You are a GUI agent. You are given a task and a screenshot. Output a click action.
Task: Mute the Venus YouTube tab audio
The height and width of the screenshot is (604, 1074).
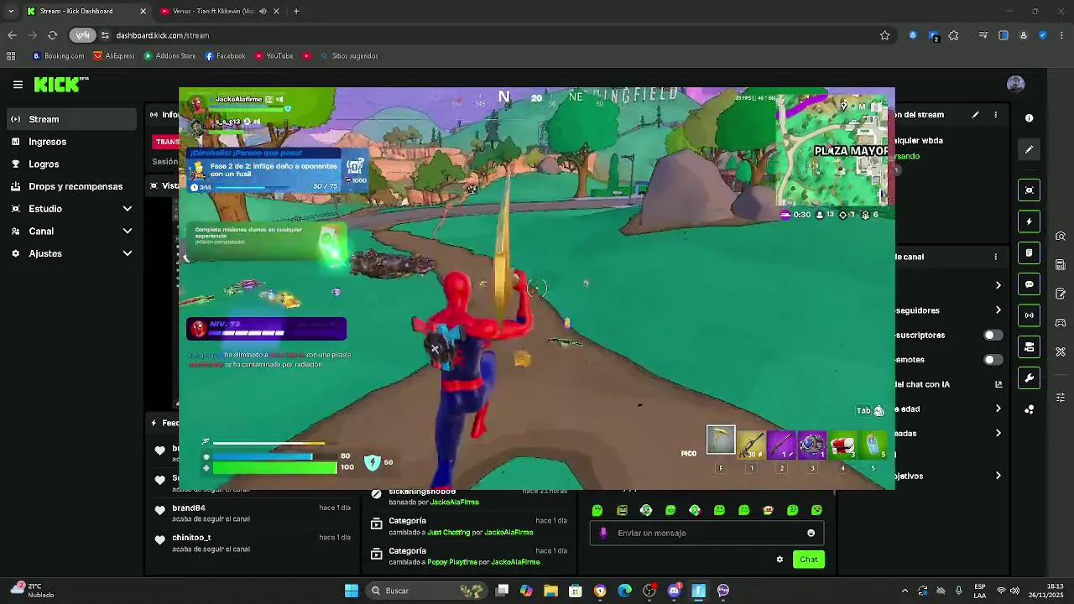point(263,11)
